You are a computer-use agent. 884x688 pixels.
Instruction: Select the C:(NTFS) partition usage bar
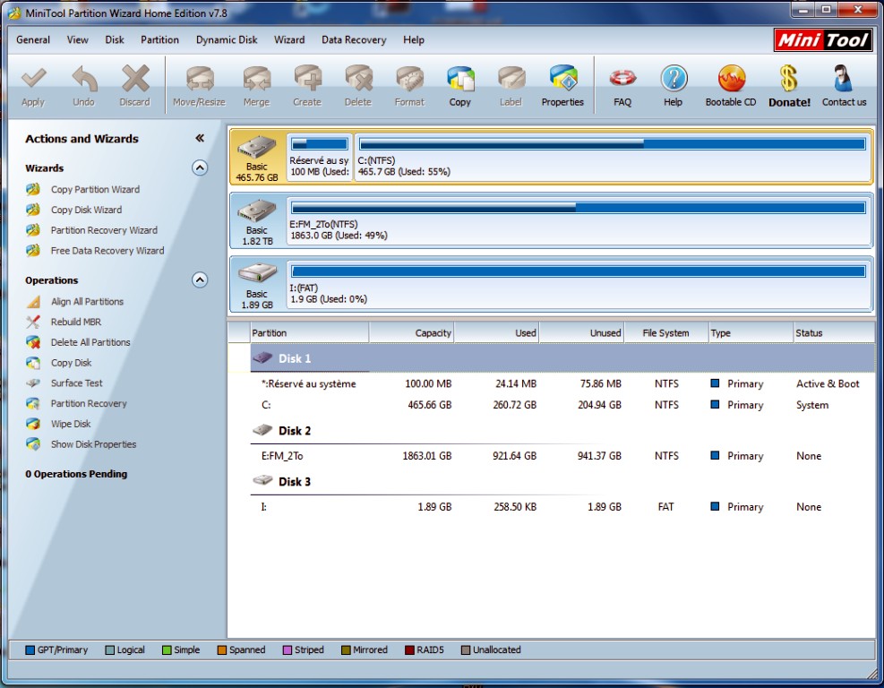[613, 144]
